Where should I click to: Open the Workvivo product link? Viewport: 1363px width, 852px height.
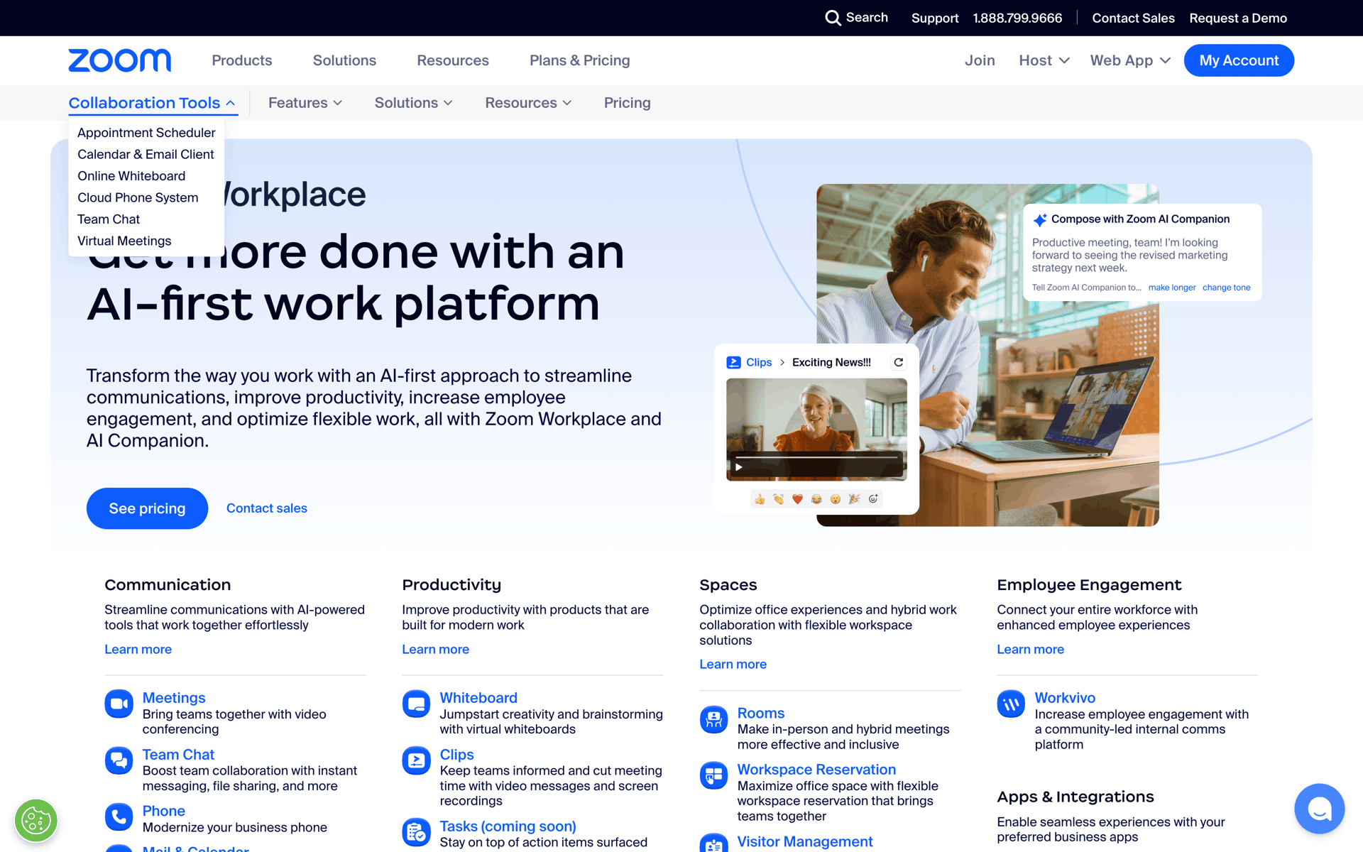point(1065,698)
